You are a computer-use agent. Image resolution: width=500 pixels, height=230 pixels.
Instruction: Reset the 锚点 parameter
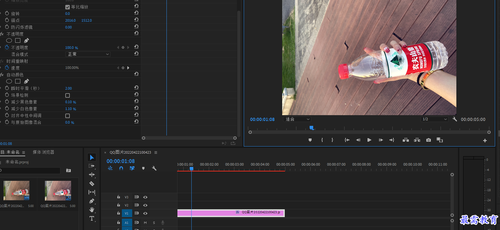coord(136,20)
